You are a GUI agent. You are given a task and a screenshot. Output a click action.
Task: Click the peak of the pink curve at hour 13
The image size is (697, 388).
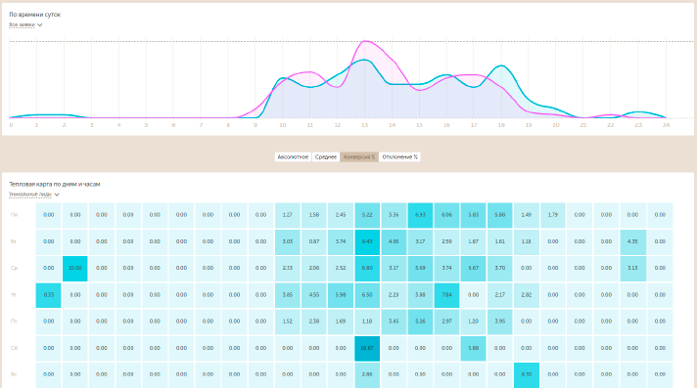point(365,41)
